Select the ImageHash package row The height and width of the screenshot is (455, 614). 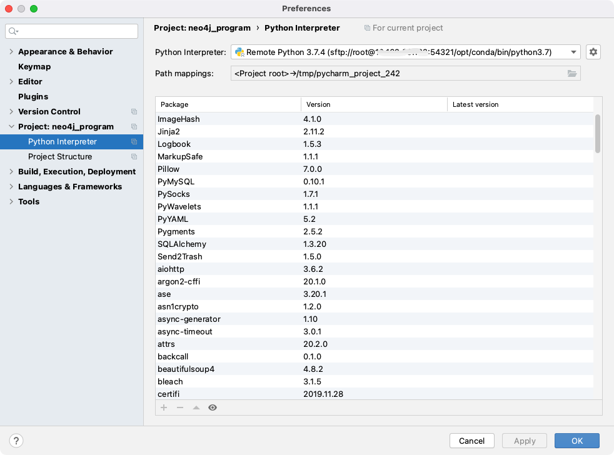(375, 119)
